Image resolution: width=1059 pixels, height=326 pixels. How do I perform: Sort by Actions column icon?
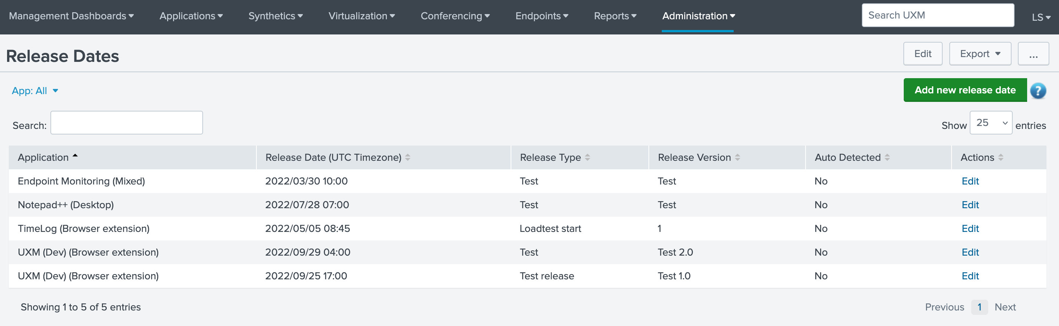(1000, 157)
